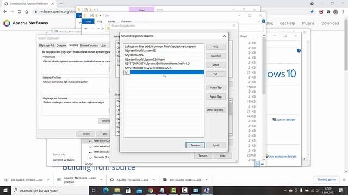348x195 pixels.
Task: Expand pro-apache-netbea zip download options
Action: (x=207, y=180)
